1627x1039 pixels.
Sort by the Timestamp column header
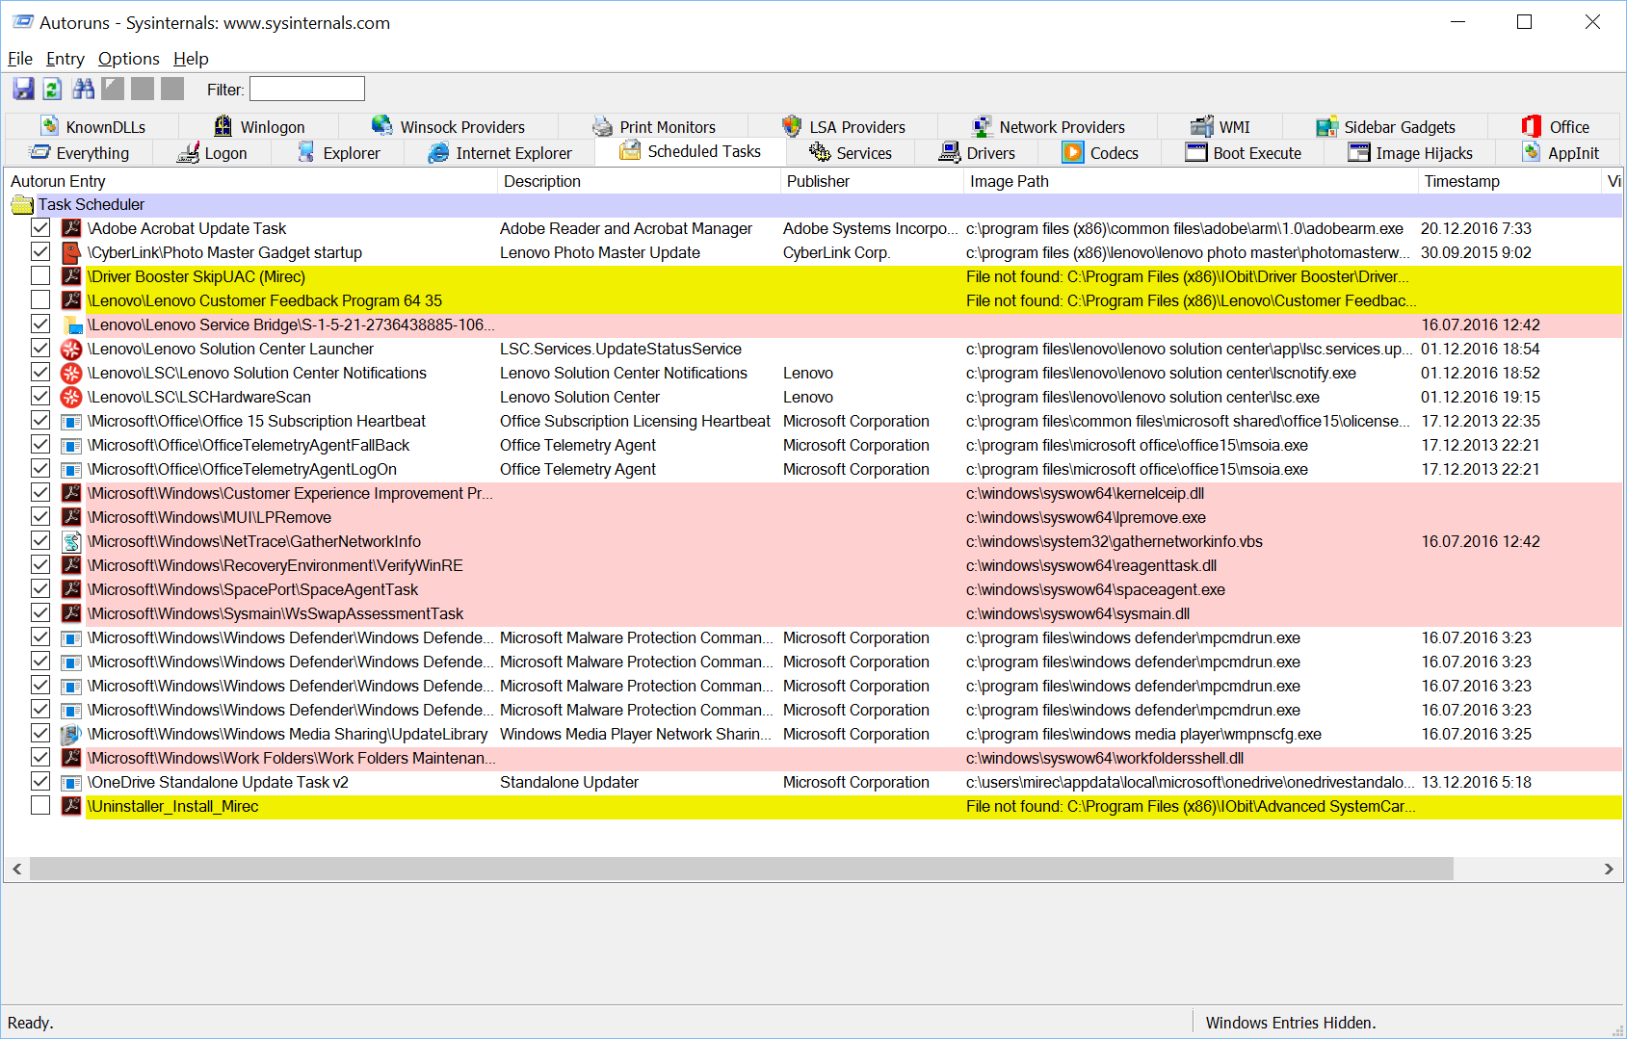click(1461, 181)
